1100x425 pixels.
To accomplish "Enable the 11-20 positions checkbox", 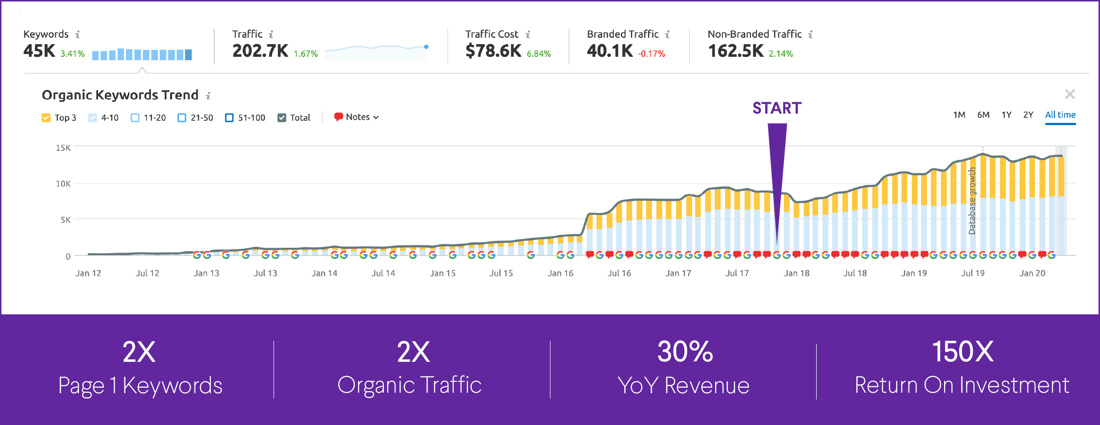I will coord(135,118).
